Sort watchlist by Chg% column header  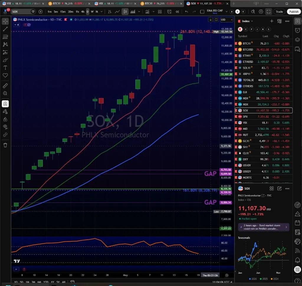click(x=286, y=36)
